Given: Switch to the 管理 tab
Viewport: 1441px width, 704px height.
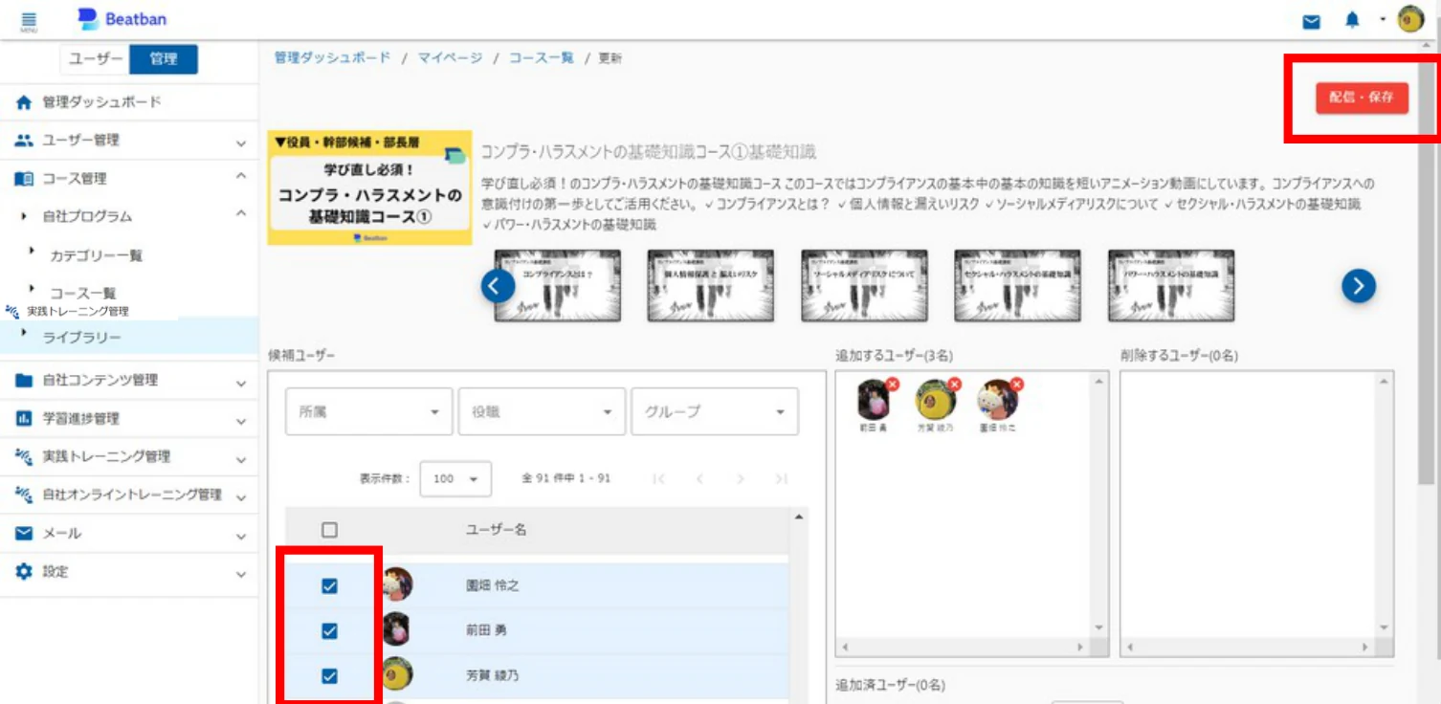Looking at the screenshot, I should [x=164, y=59].
